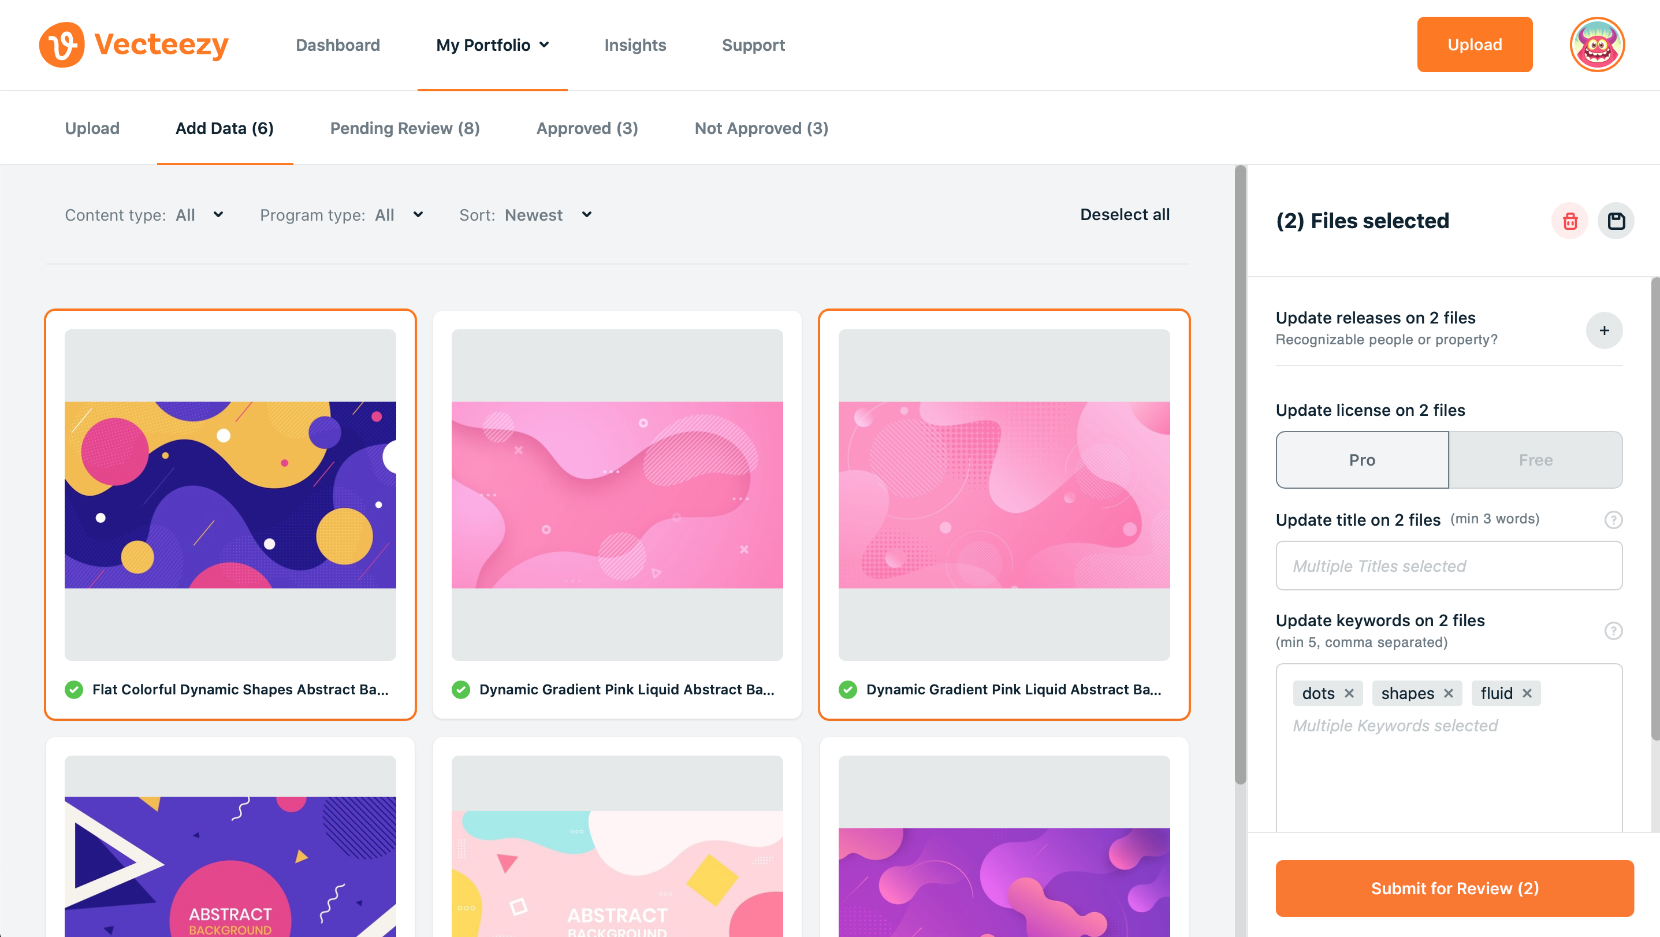Open Support page

753,44
